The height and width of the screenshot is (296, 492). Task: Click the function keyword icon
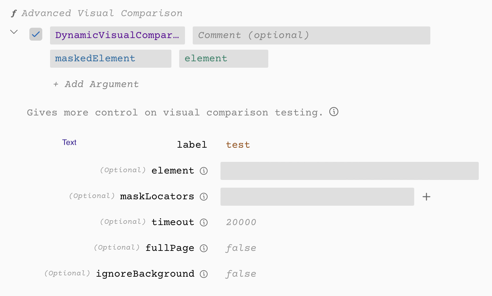(x=14, y=13)
